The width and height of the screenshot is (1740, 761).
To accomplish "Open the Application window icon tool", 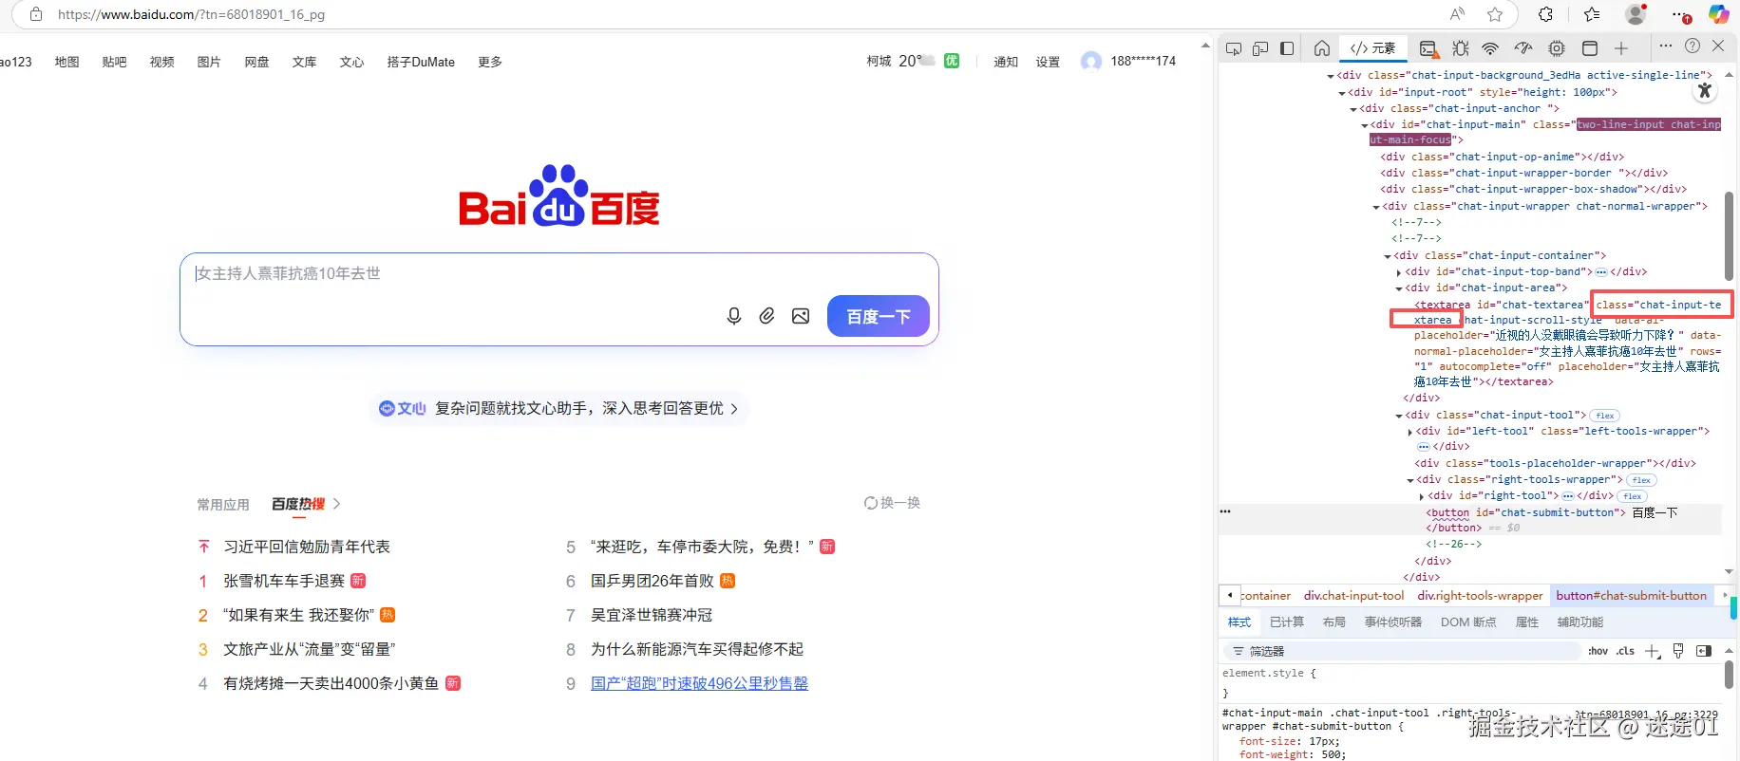I will click(1590, 48).
